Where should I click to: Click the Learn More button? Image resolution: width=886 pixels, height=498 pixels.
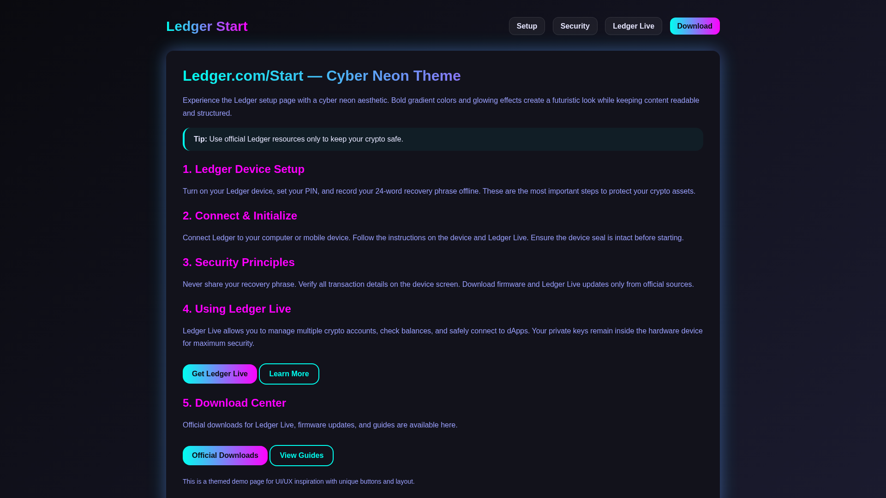click(289, 373)
